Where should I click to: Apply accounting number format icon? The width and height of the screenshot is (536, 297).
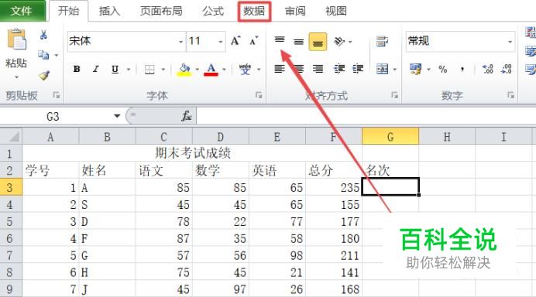tap(415, 70)
